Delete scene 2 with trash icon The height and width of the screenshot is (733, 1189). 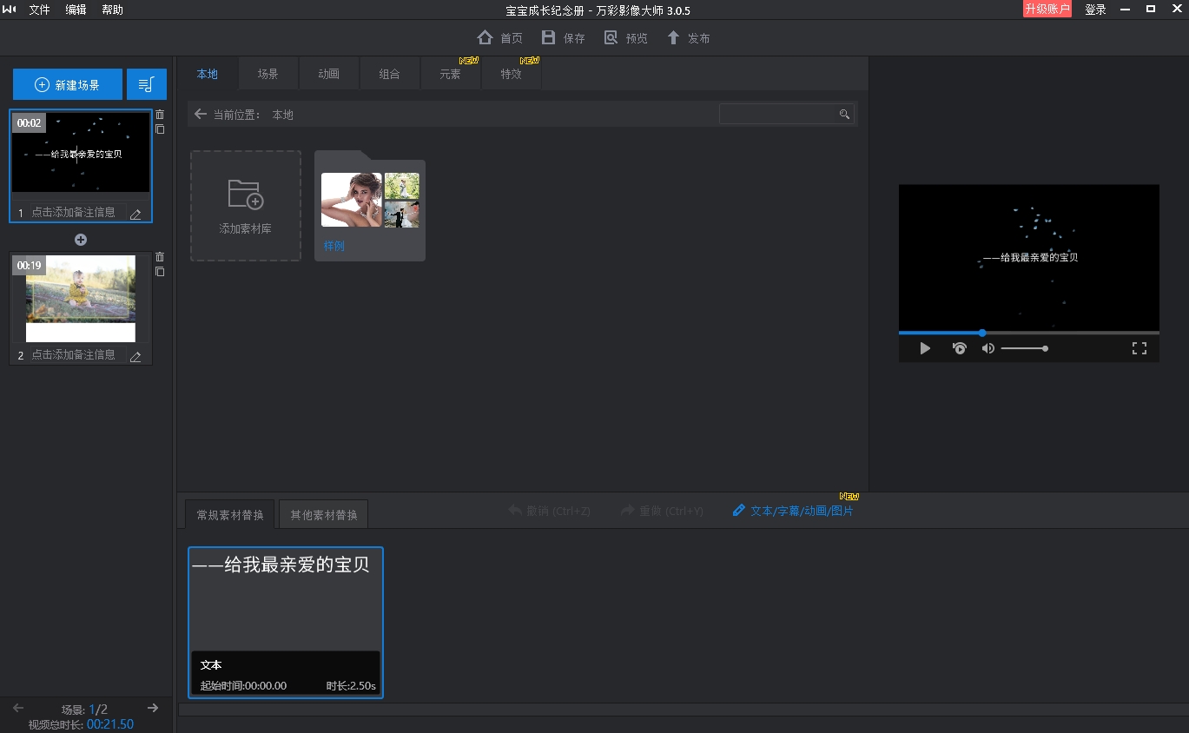click(x=160, y=257)
